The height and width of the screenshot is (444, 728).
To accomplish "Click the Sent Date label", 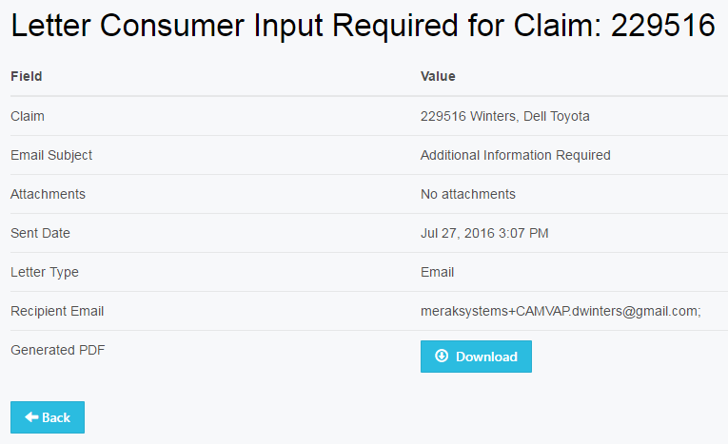I will tap(40, 233).
